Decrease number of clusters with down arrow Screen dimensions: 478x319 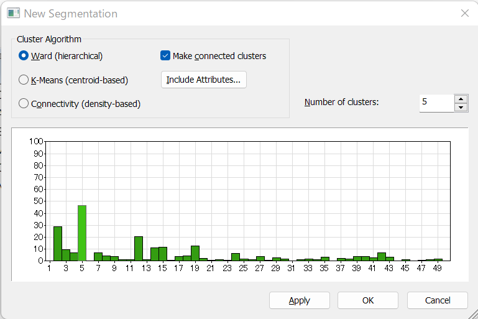[x=461, y=108]
